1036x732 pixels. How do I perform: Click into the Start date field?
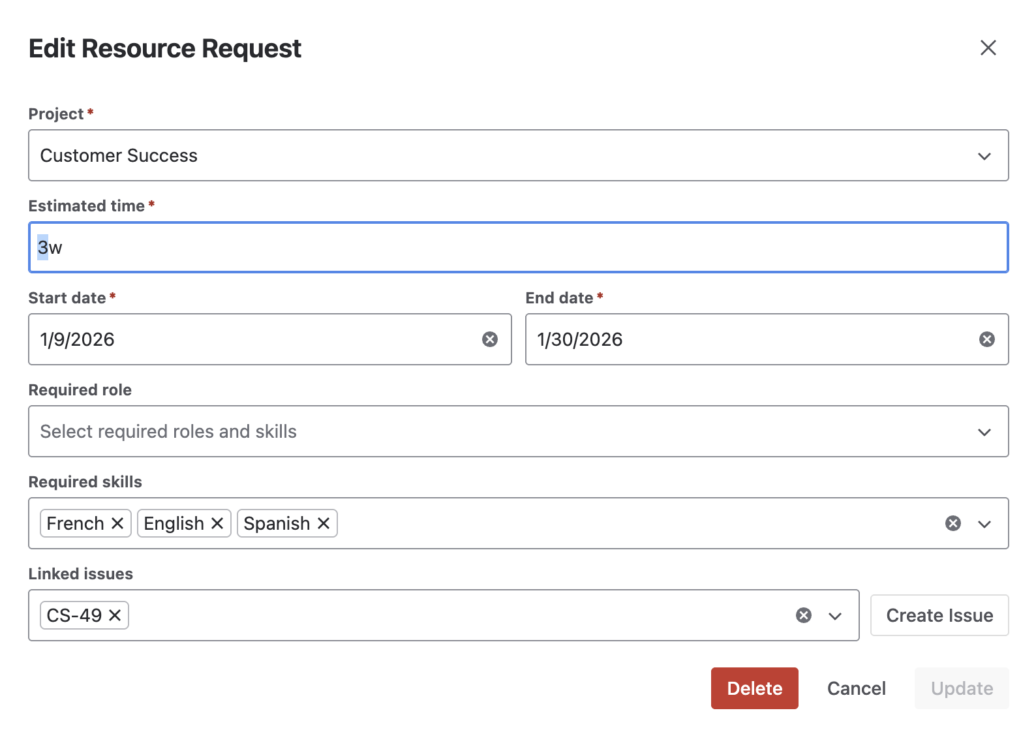254,339
